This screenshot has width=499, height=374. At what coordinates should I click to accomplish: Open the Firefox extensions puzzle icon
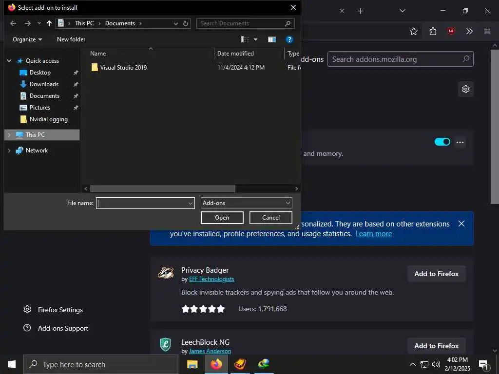[433, 31]
